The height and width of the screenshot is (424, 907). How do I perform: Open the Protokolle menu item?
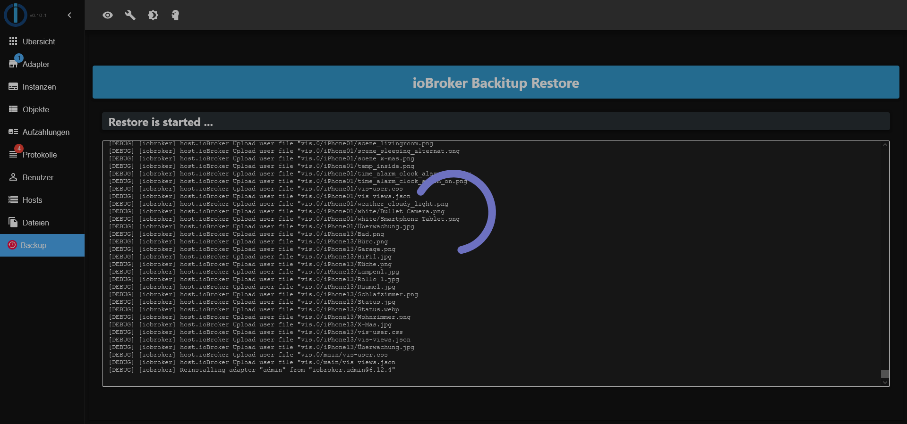(x=42, y=155)
